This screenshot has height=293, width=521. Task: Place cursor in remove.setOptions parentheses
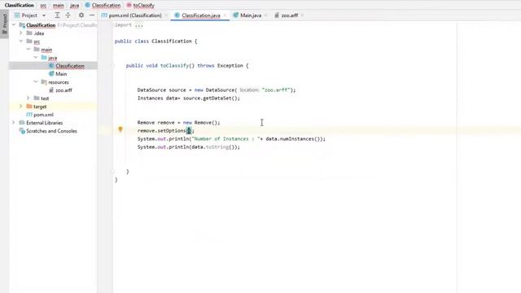189,130
